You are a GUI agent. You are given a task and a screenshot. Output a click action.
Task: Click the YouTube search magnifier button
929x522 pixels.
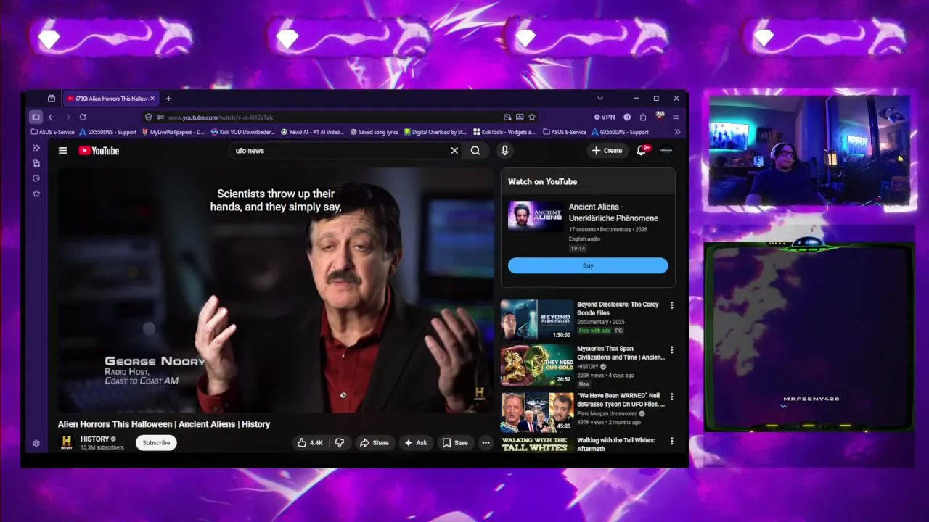475,151
